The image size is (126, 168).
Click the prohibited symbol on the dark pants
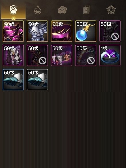(43, 61)
